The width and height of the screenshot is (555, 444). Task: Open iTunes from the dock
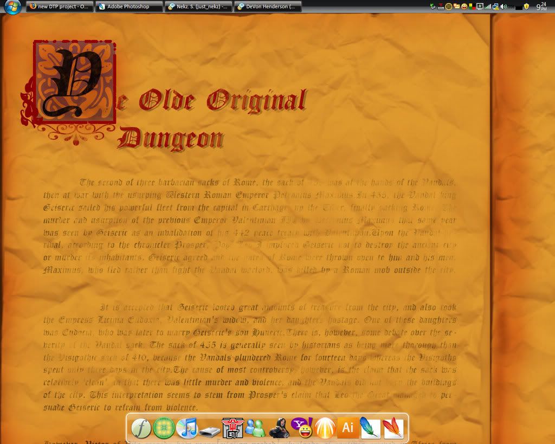click(x=188, y=428)
